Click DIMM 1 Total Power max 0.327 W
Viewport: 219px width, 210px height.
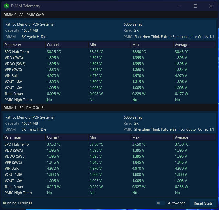tap(139, 187)
